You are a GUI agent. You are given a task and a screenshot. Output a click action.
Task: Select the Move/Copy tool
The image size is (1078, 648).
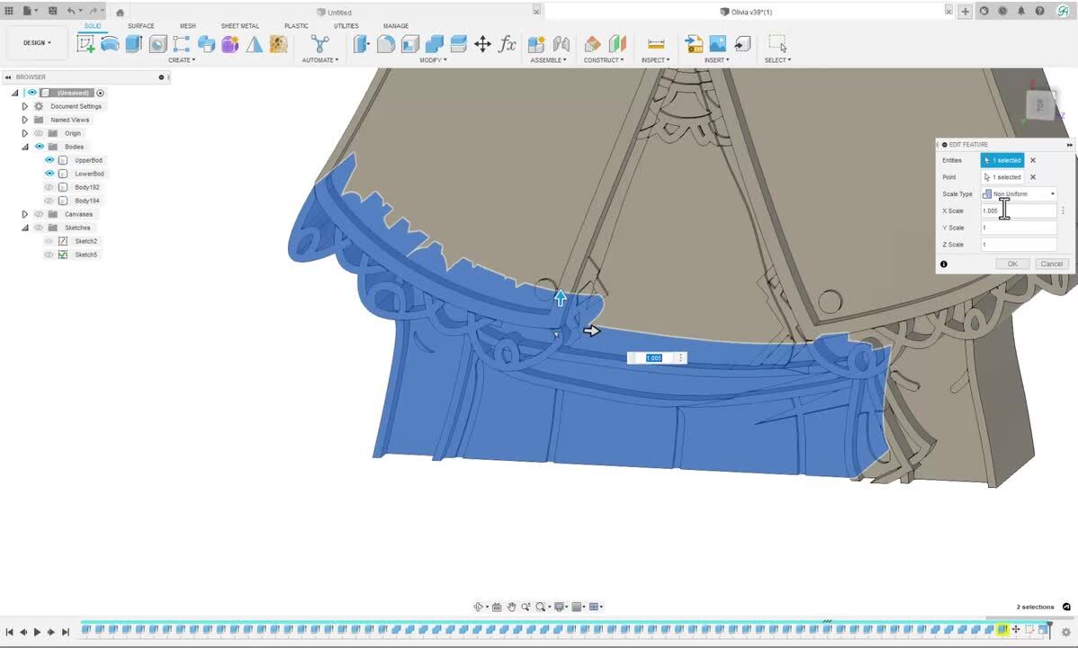(x=482, y=44)
